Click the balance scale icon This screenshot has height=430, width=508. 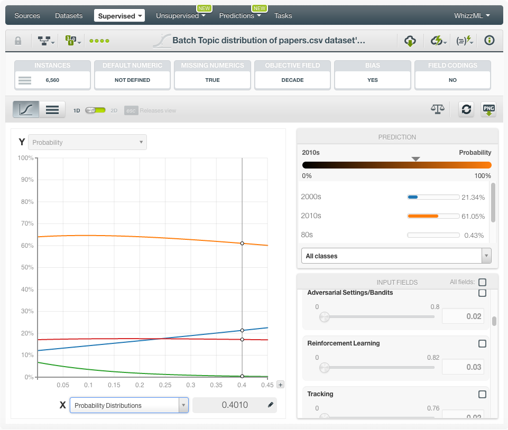pos(438,109)
